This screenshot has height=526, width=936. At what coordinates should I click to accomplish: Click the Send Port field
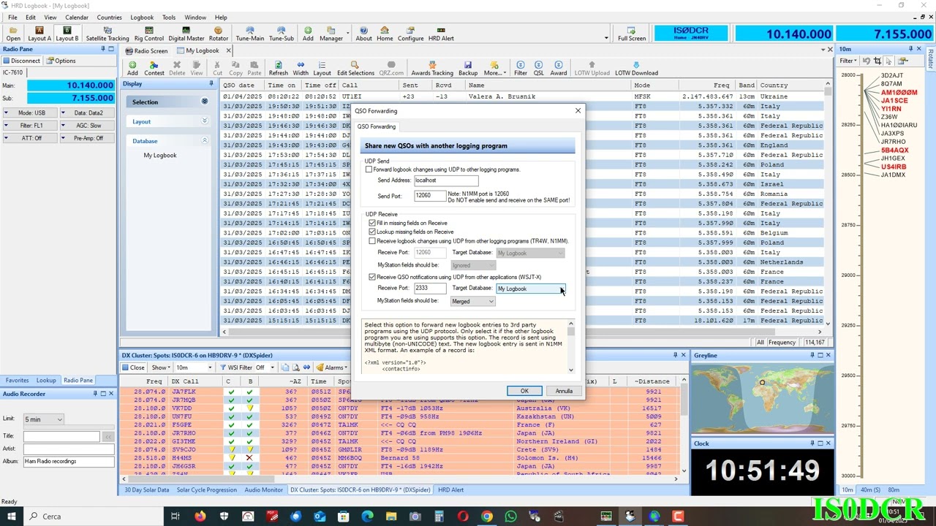429,196
